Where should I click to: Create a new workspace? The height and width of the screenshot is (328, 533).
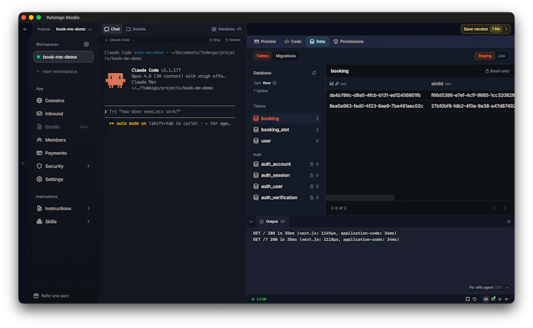tap(57, 71)
